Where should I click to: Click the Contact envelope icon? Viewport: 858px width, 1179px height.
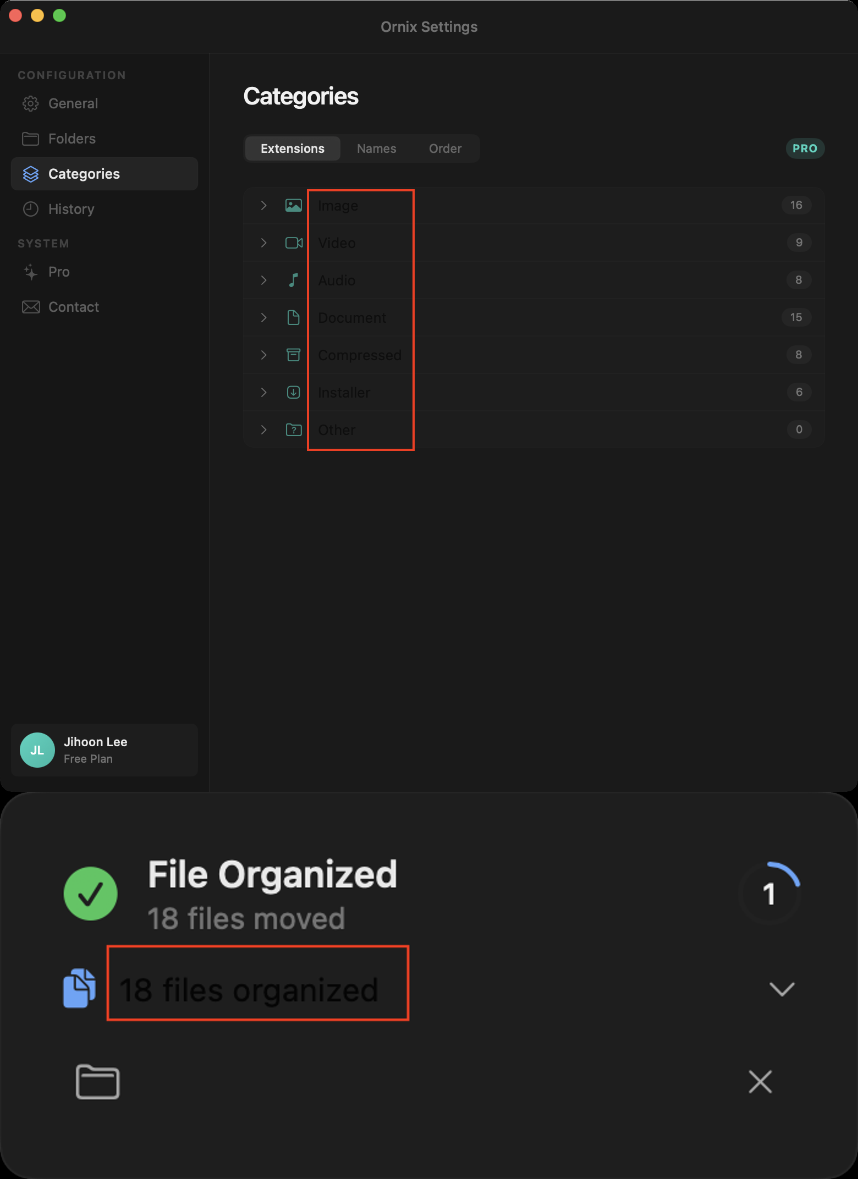31,307
